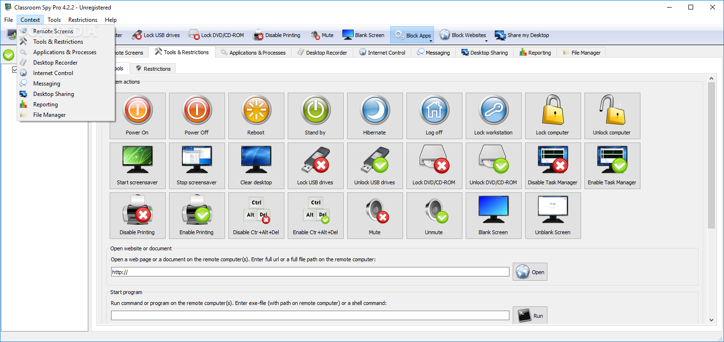724x342 pixels.
Task: Switch to the Applications & Processes tab
Action: coord(254,53)
